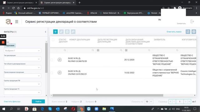Open the Личный кабинет bookmark
The image size is (200, 112).
tap(25, 13)
